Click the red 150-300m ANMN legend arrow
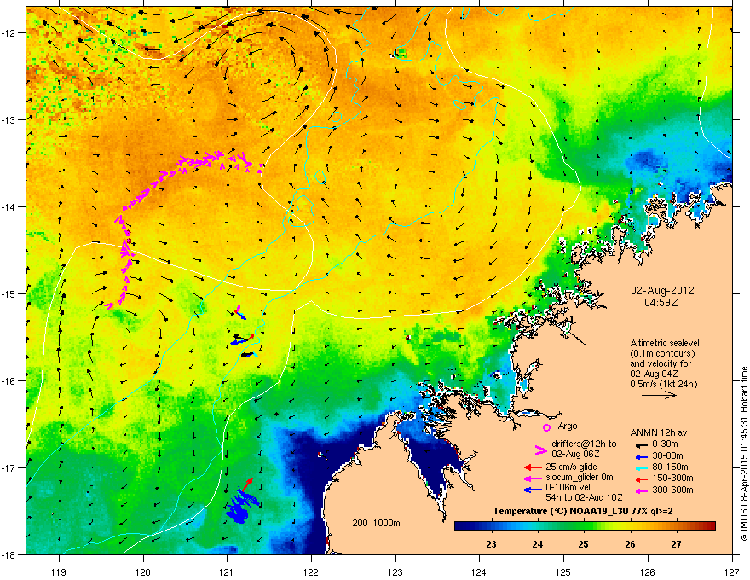Viewport: 750px width, 580px height. coord(640,478)
